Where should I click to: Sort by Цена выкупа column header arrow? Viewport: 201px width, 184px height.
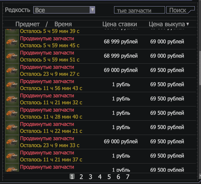188,24
